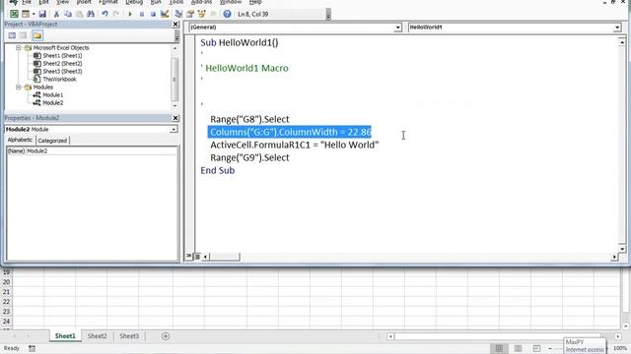Click the Range("G8").Select code line
Viewport: 631px width, 354px height.
249,119
